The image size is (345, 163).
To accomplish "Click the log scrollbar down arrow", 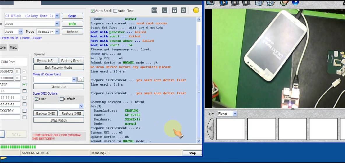I will click(x=199, y=141).
